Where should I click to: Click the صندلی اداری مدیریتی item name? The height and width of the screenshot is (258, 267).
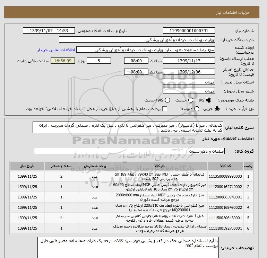click(x=160, y=228)
